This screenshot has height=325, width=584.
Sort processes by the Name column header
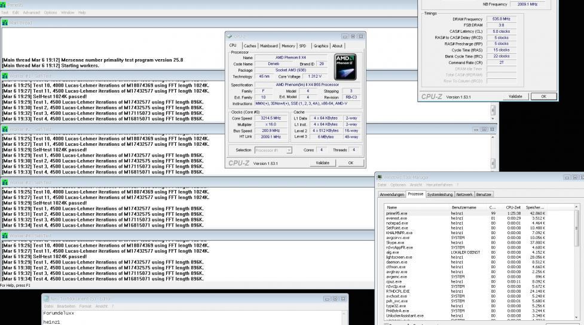click(417, 207)
